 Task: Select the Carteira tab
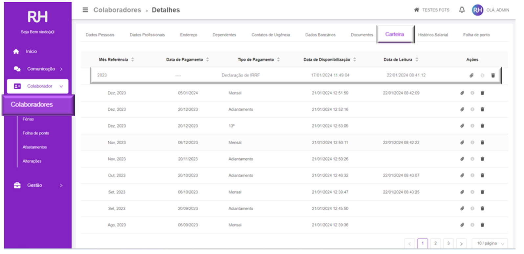(395, 34)
